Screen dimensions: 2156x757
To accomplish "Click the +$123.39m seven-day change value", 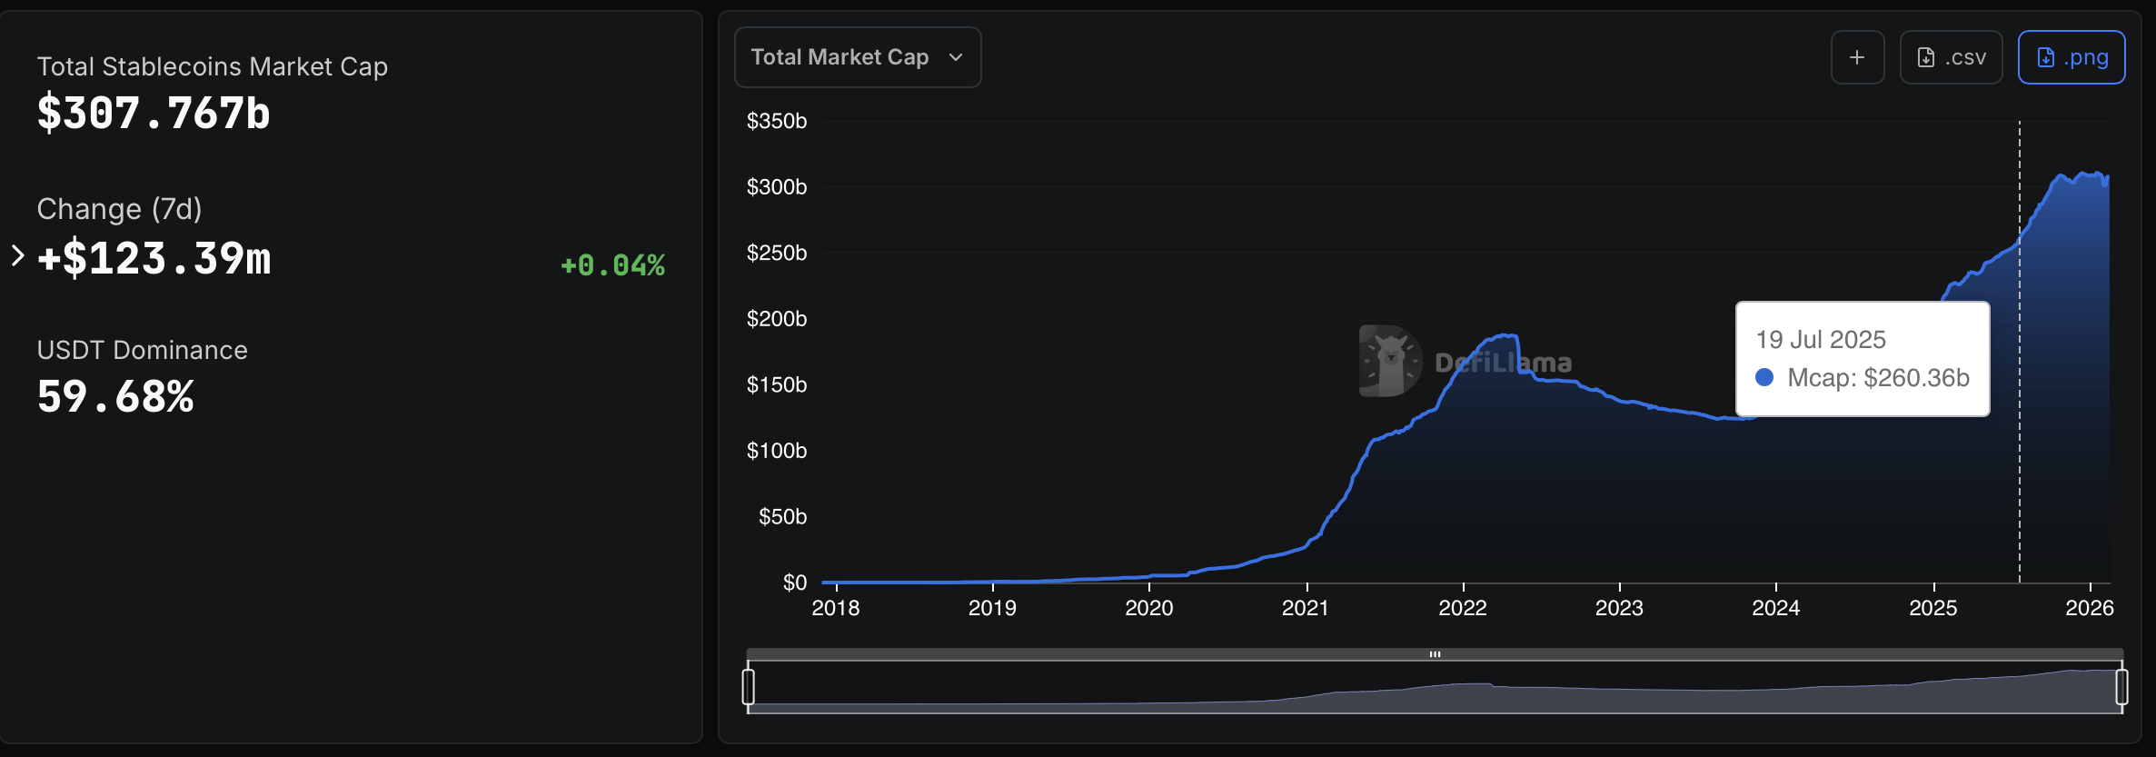I will [x=154, y=259].
